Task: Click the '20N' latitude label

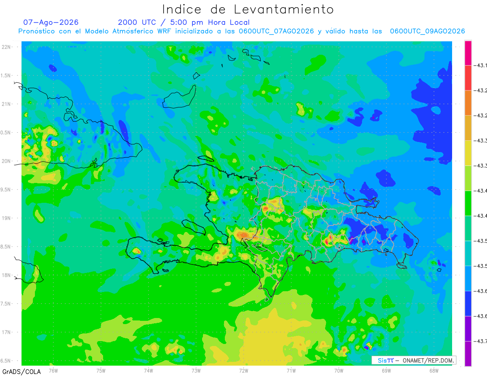Action: tap(6, 161)
